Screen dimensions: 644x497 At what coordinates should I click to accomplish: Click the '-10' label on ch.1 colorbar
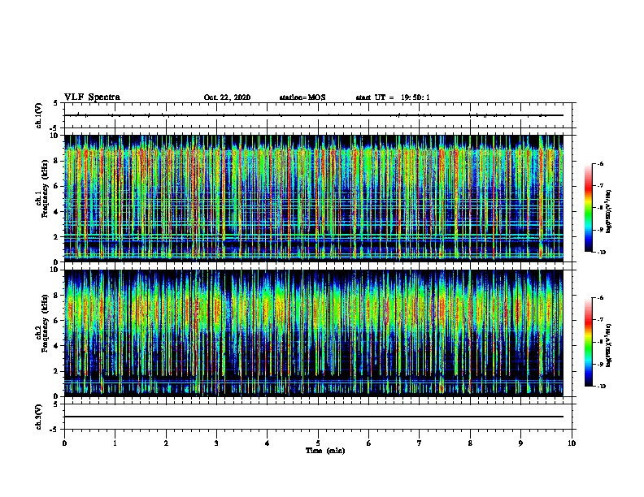[x=601, y=253]
